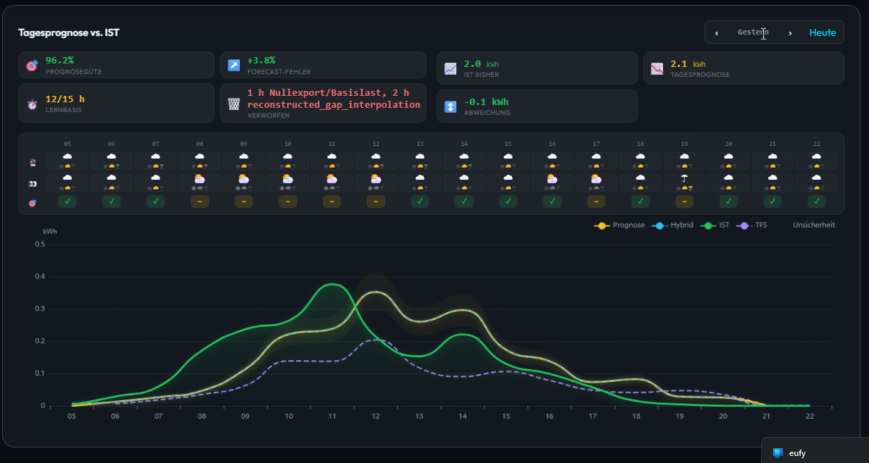The image size is (869, 463).
Task: Toggle the Unsicherheit band legend entry
Action: click(813, 225)
